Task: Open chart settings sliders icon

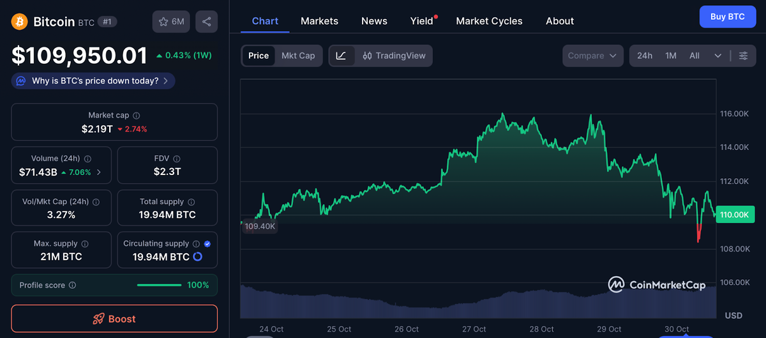Action: (743, 56)
